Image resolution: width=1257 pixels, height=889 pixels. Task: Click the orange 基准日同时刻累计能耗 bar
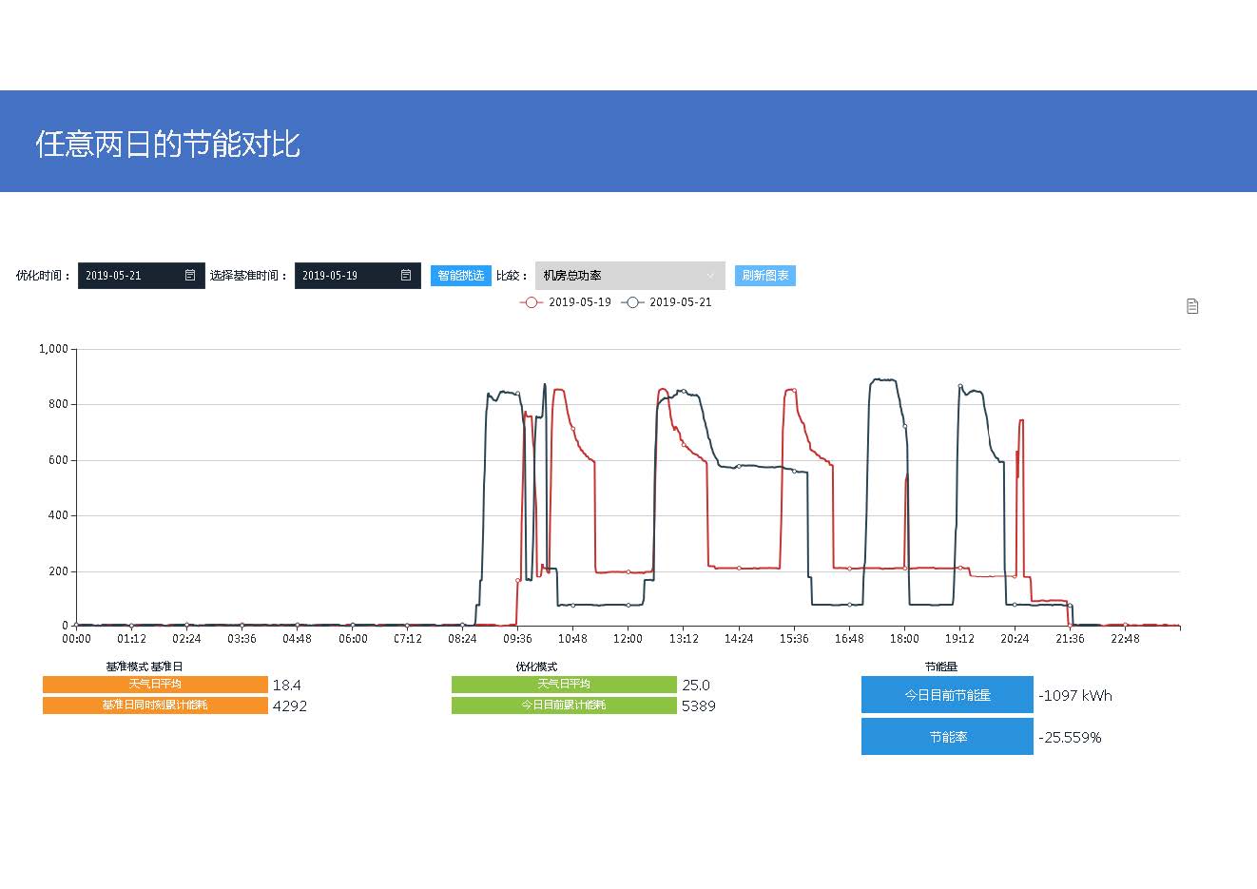coord(155,705)
